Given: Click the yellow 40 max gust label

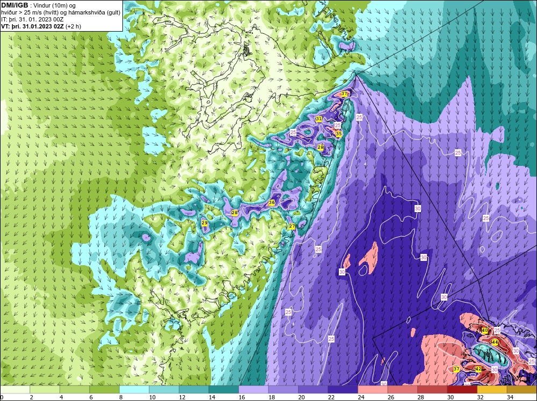Looking at the screenshot, I should pyautogui.click(x=484, y=331).
